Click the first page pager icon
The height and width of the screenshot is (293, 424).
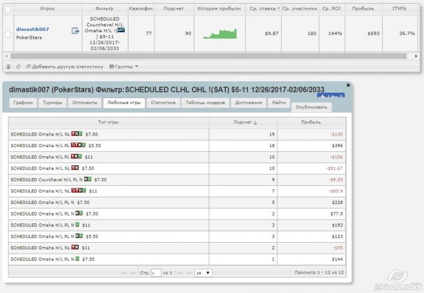[124, 273]
